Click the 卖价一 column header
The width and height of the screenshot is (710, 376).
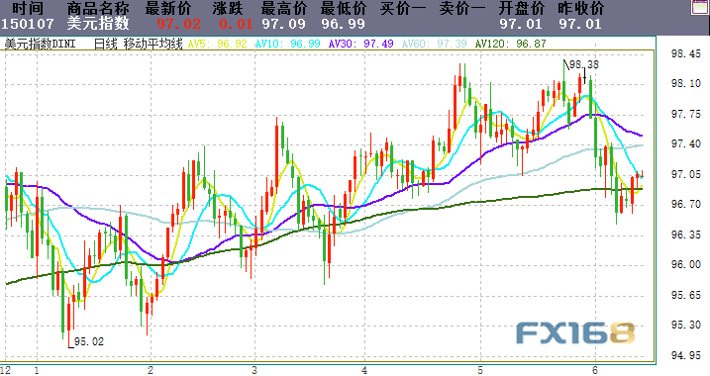(462, 8)
